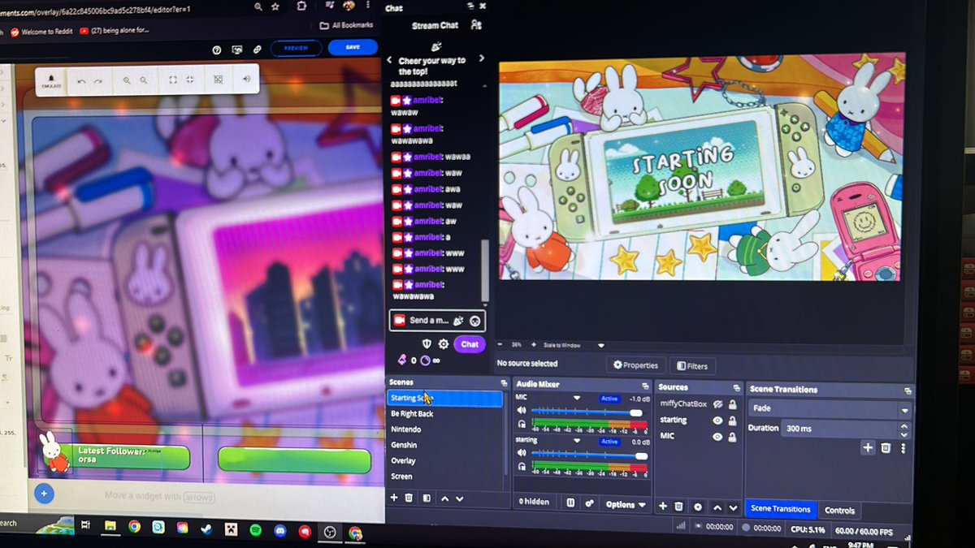Viewport: 975px width, 548px height.
Task: Toggle MIC monitoring headphone icon
Action: pos(522,425)
